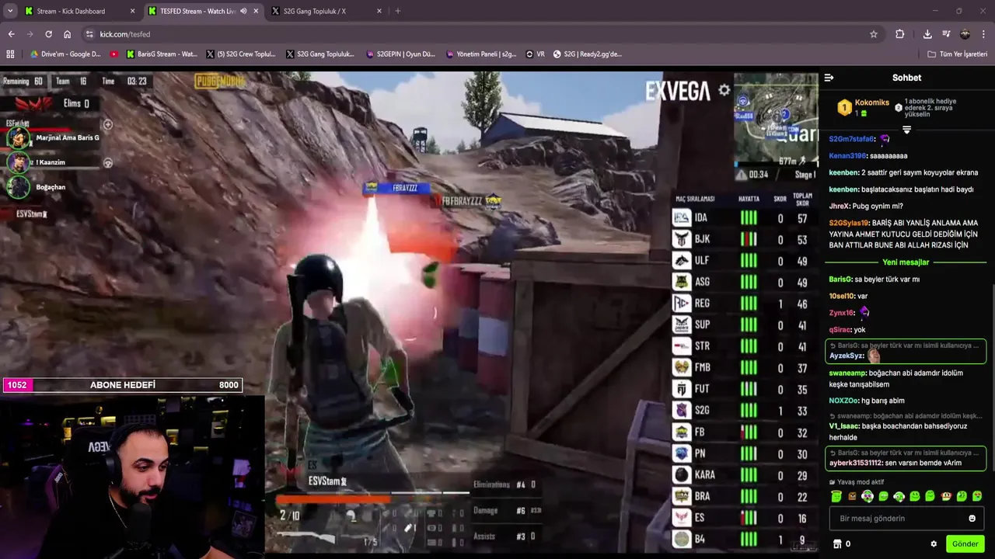Click replied message above AyzekSyz
Screen dimensions: 995x559
coord(906,345)
